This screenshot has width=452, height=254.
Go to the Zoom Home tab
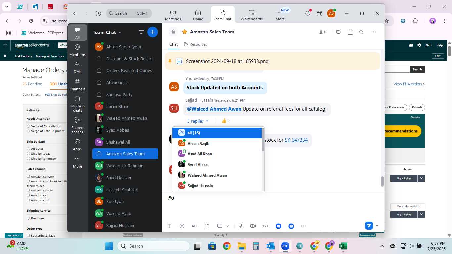198,15
